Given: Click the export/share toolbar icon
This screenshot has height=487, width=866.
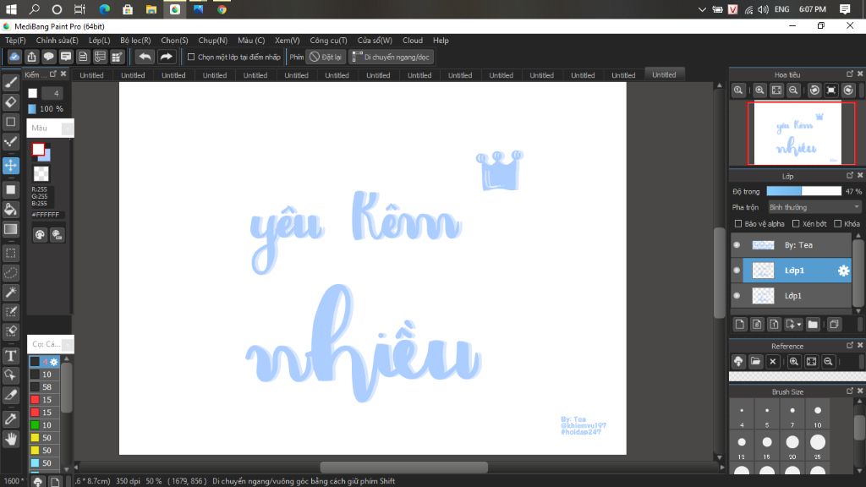Looking at the screenshot, I should point(31,57).
